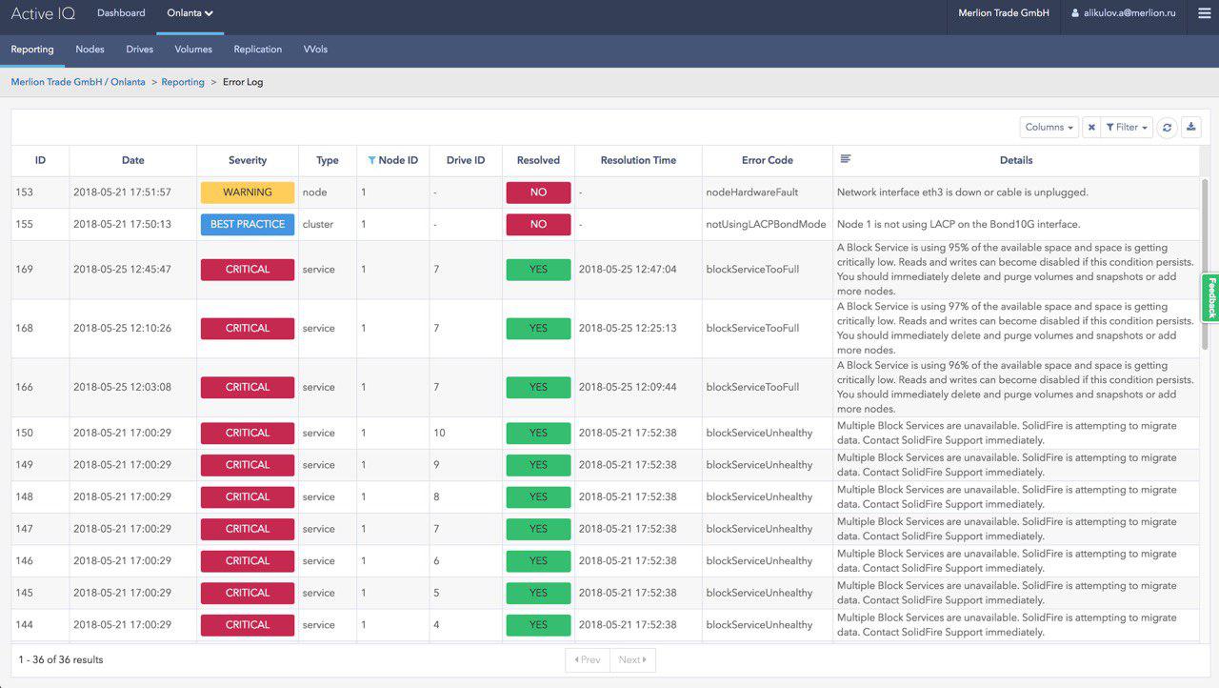Open the Drives tab
The height and width of the screenshot is (688, 1219).
[139, 50]
